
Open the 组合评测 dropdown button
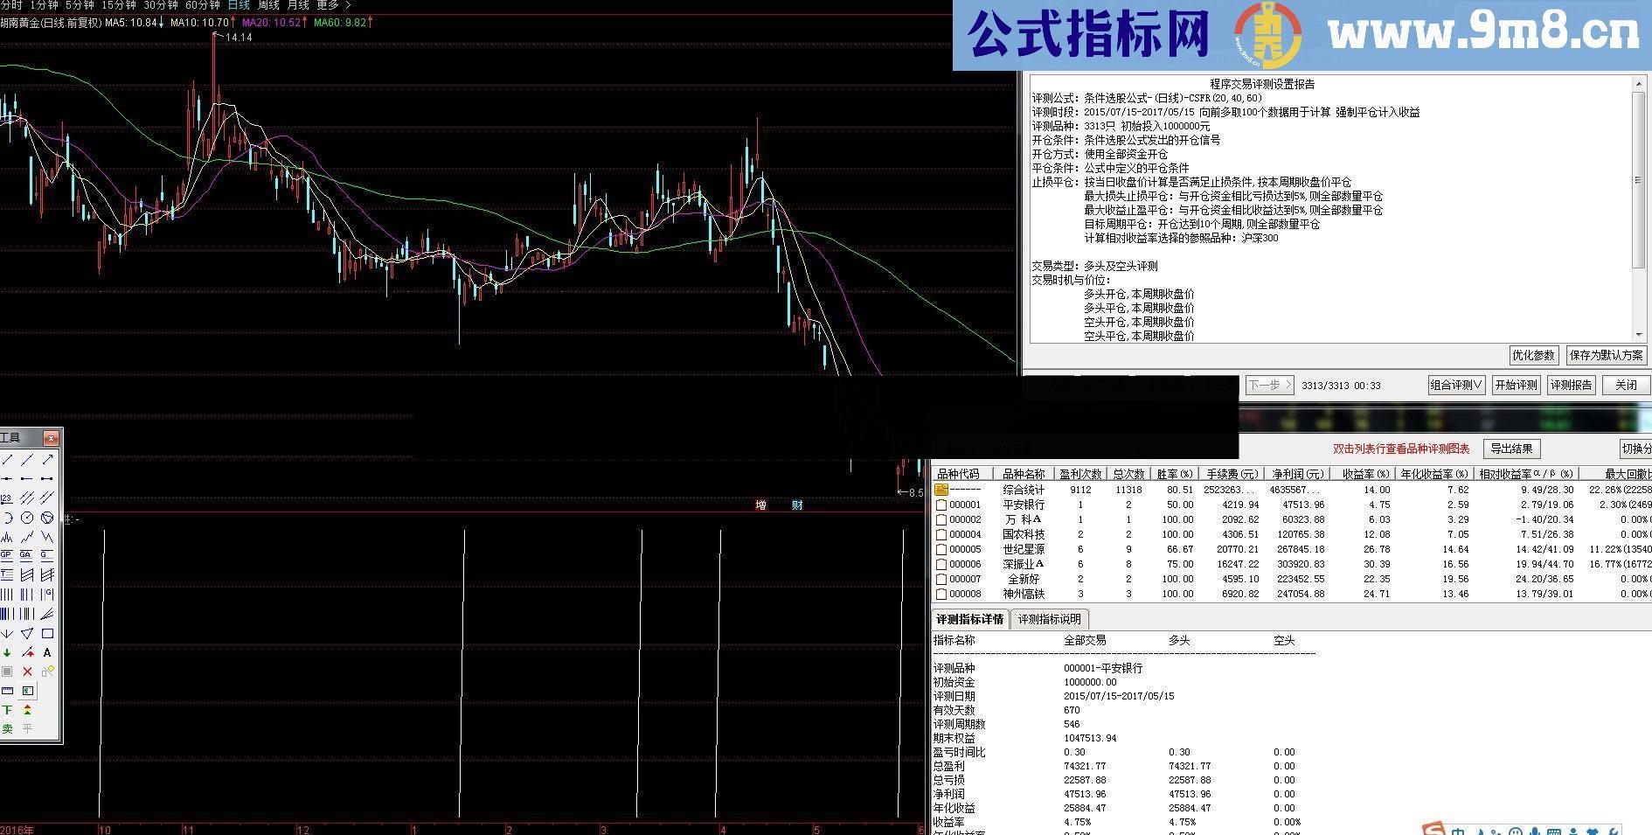(1456, 385)
